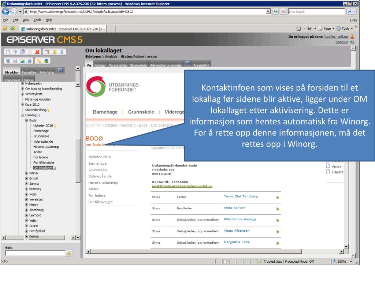Expand the Kurs 2010 tree node
Screen dimensions: 375x281
[22, 105]
